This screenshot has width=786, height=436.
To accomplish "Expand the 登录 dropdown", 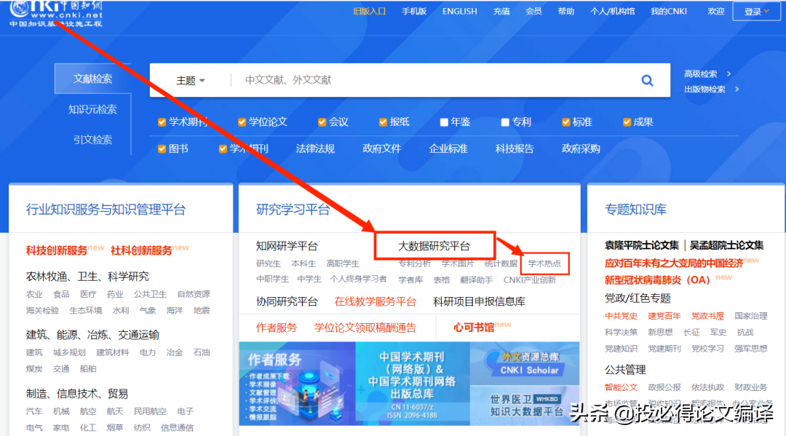I will click(755, 11).
